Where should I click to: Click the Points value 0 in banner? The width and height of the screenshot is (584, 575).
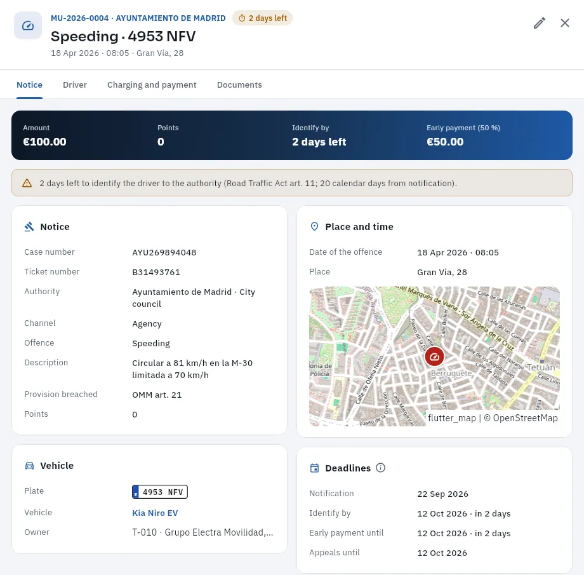tap(161, 142)
